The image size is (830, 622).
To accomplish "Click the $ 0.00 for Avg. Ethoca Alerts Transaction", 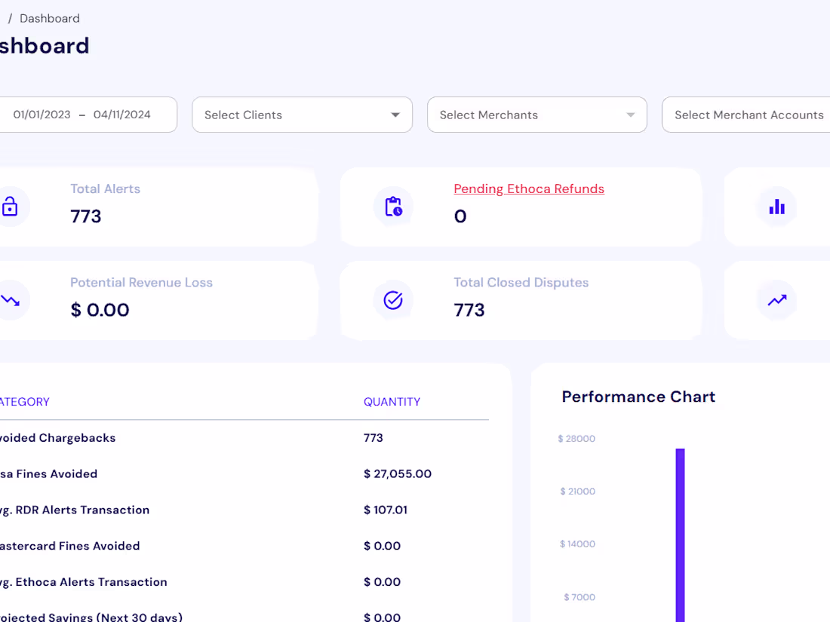I will click(383, 582).
